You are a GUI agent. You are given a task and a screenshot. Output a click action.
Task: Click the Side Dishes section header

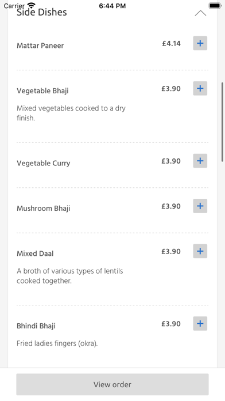tap(42, 12)
